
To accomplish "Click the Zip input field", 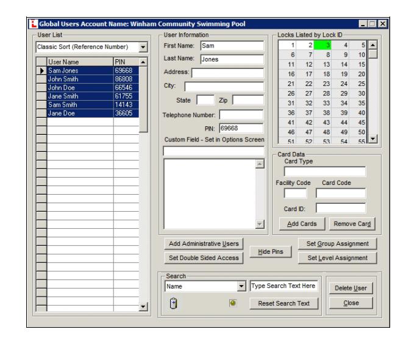I will pos(248,100).
